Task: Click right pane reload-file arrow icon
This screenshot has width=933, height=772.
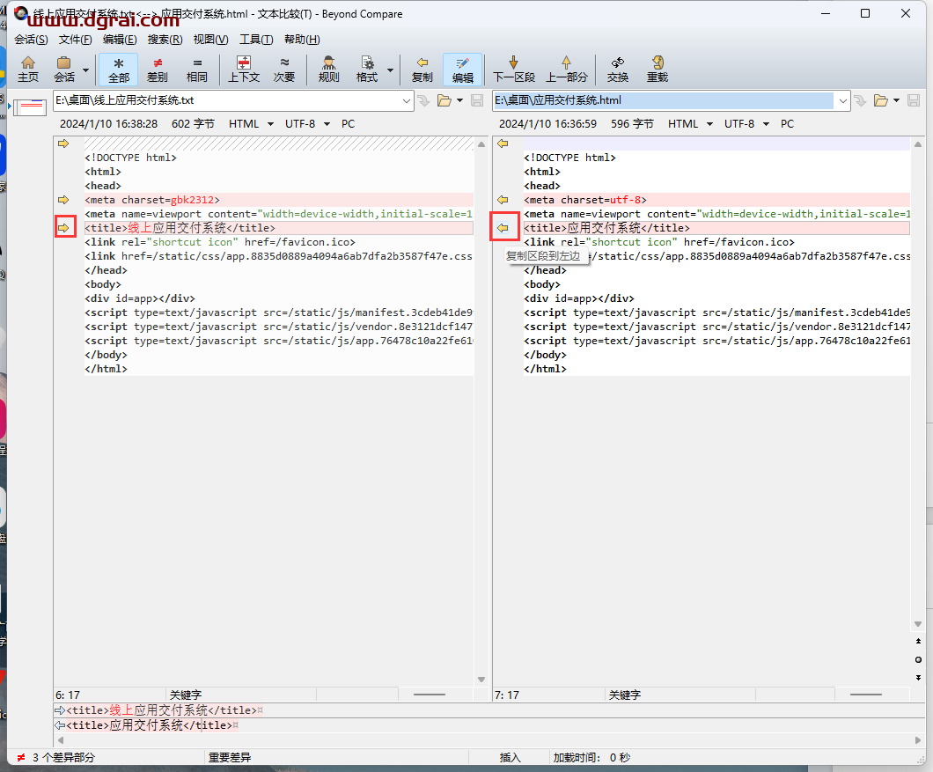Action: click(860, 100)
